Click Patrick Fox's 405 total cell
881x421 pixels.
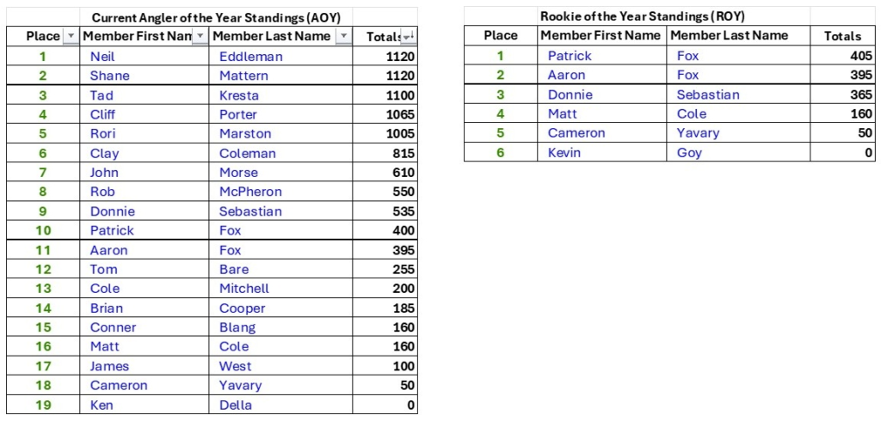841,56
